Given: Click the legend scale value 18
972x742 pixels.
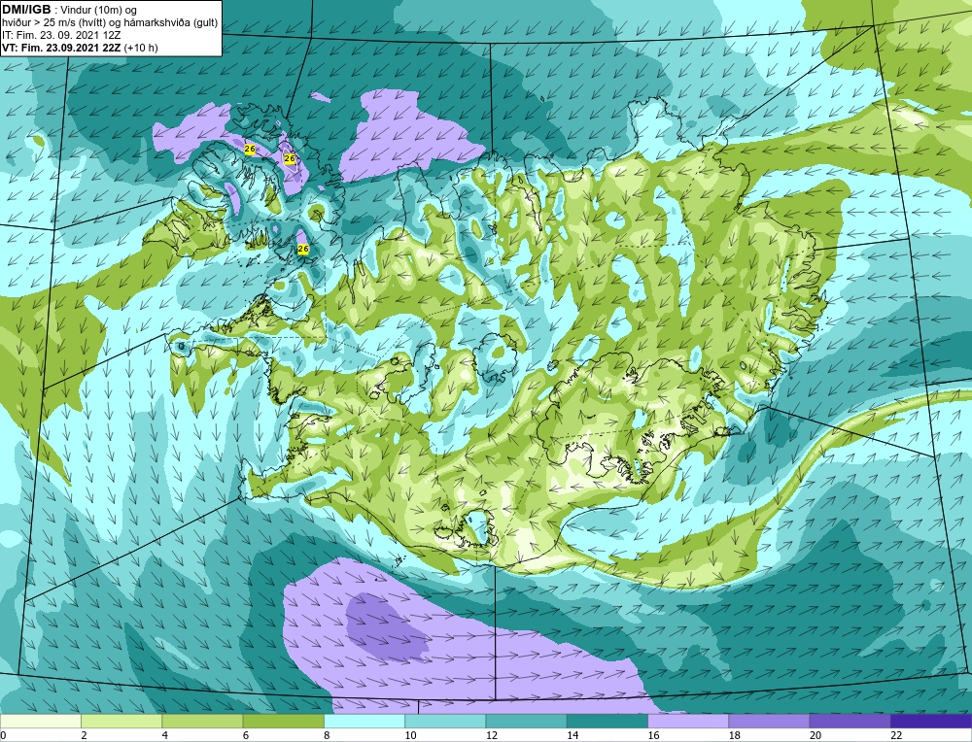Looking at the screenshot, I should point(733,735).
